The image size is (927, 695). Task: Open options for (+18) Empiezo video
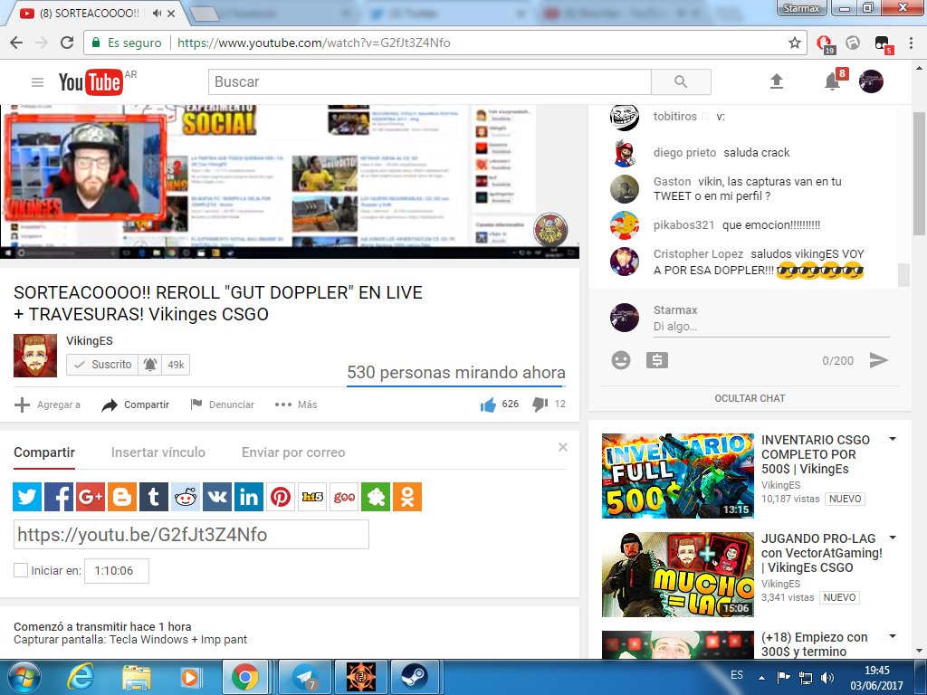893,636
